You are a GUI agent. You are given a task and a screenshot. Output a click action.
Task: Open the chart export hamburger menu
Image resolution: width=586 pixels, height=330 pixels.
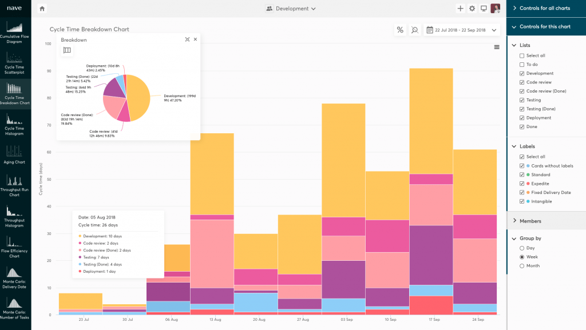point(496,47)
